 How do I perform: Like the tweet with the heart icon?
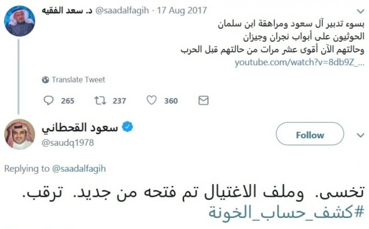point(152,100)
